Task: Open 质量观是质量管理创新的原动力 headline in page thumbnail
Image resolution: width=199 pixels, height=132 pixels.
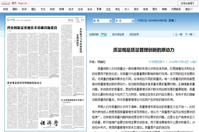Action: pos(24,83)
